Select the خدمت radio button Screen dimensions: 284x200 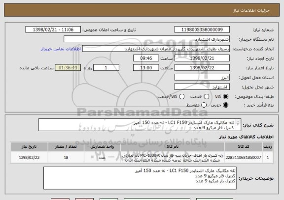tap(207, 97)
